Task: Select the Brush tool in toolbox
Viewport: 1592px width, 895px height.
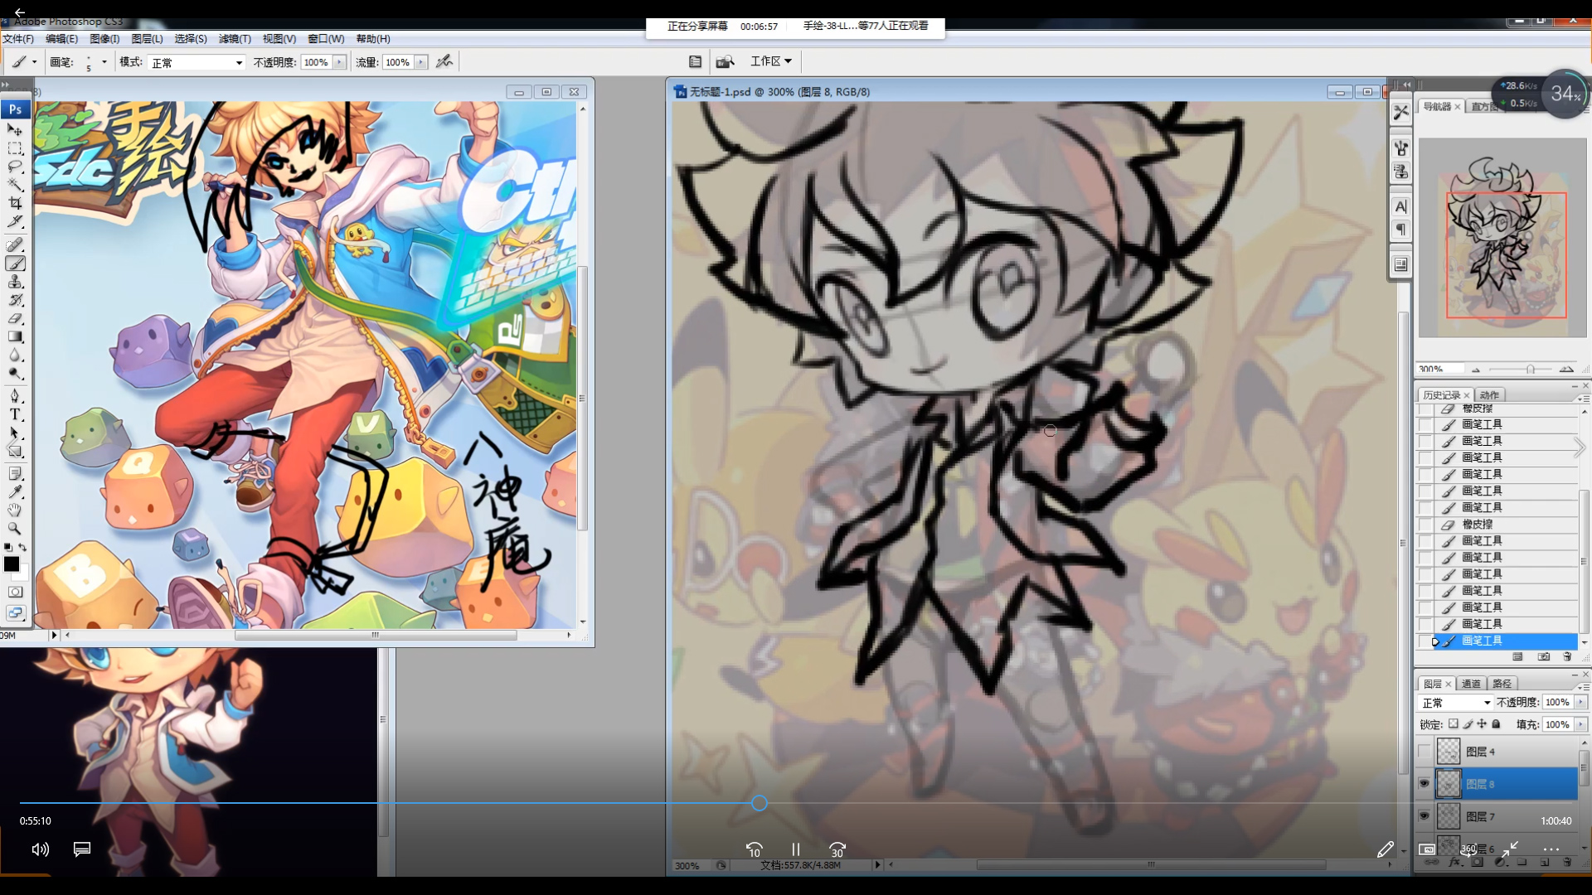Action: pos(15,264)
